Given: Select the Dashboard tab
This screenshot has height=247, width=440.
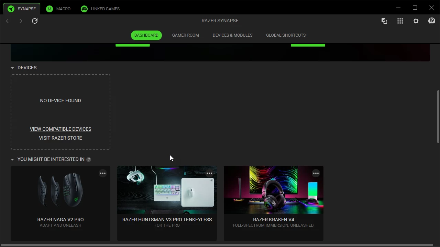Looking at the screenshot, I should coord(146,35).
